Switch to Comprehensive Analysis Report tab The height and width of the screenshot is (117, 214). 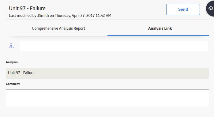[58, 28]
